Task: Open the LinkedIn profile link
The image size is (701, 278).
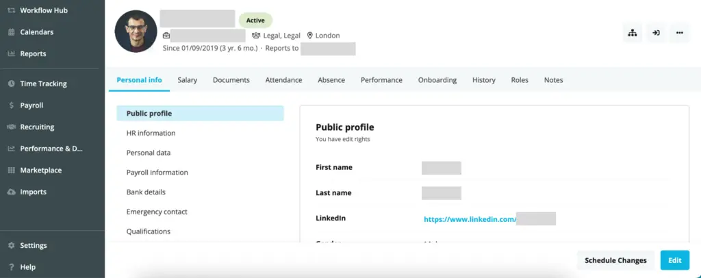Action: tap(470, 219)
